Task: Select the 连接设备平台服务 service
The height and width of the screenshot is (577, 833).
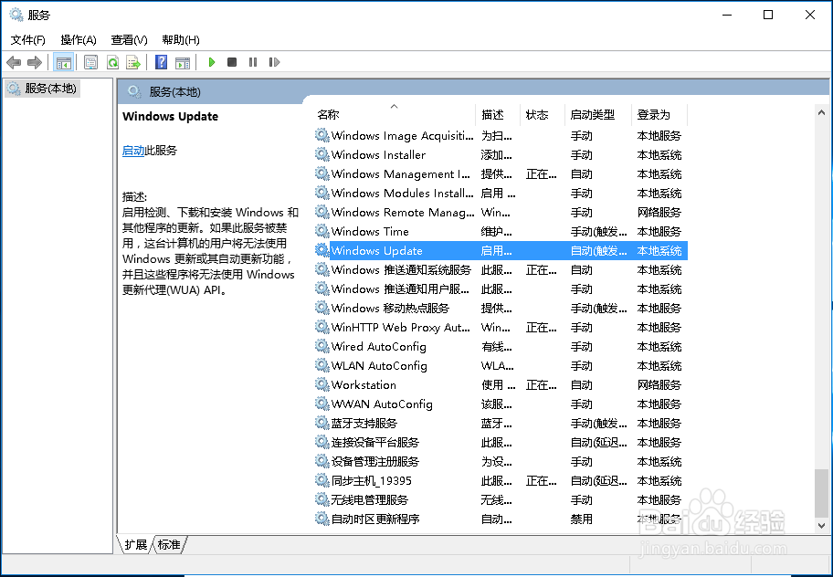Action: coord(375,442)
